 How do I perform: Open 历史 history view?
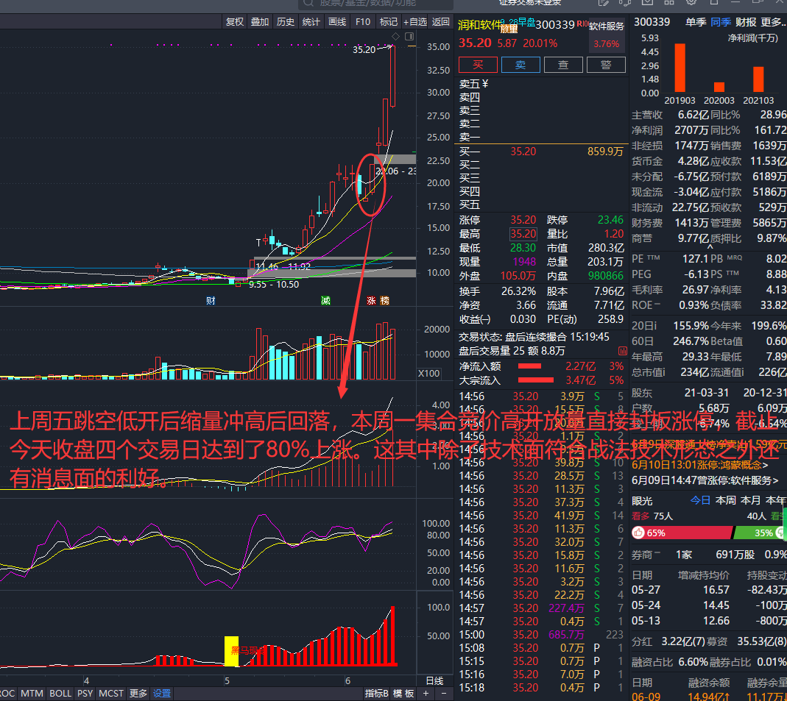point(286,21)
